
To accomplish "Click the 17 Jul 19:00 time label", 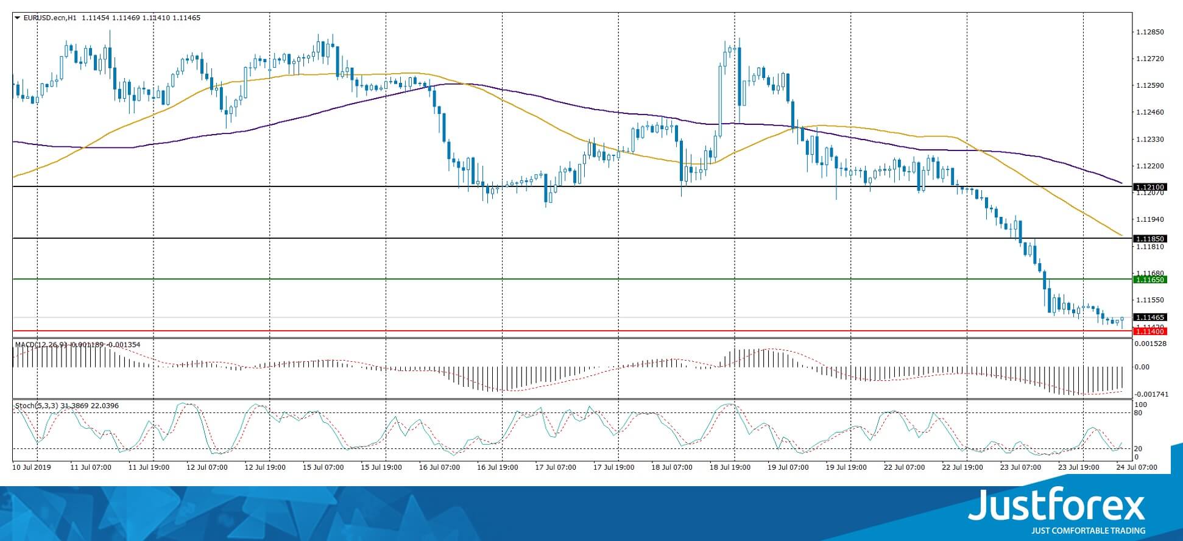I will [x=613, y=467].
